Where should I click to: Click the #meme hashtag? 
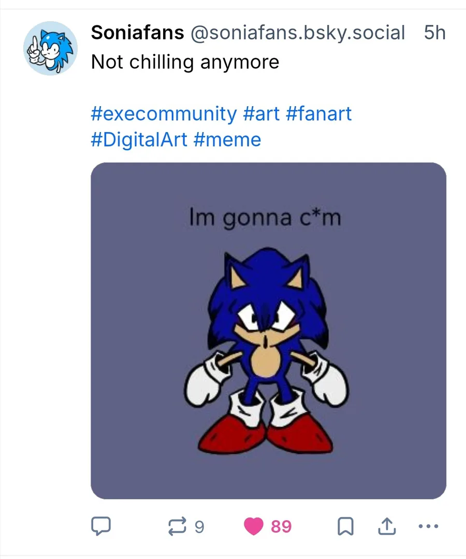point(227,139)
